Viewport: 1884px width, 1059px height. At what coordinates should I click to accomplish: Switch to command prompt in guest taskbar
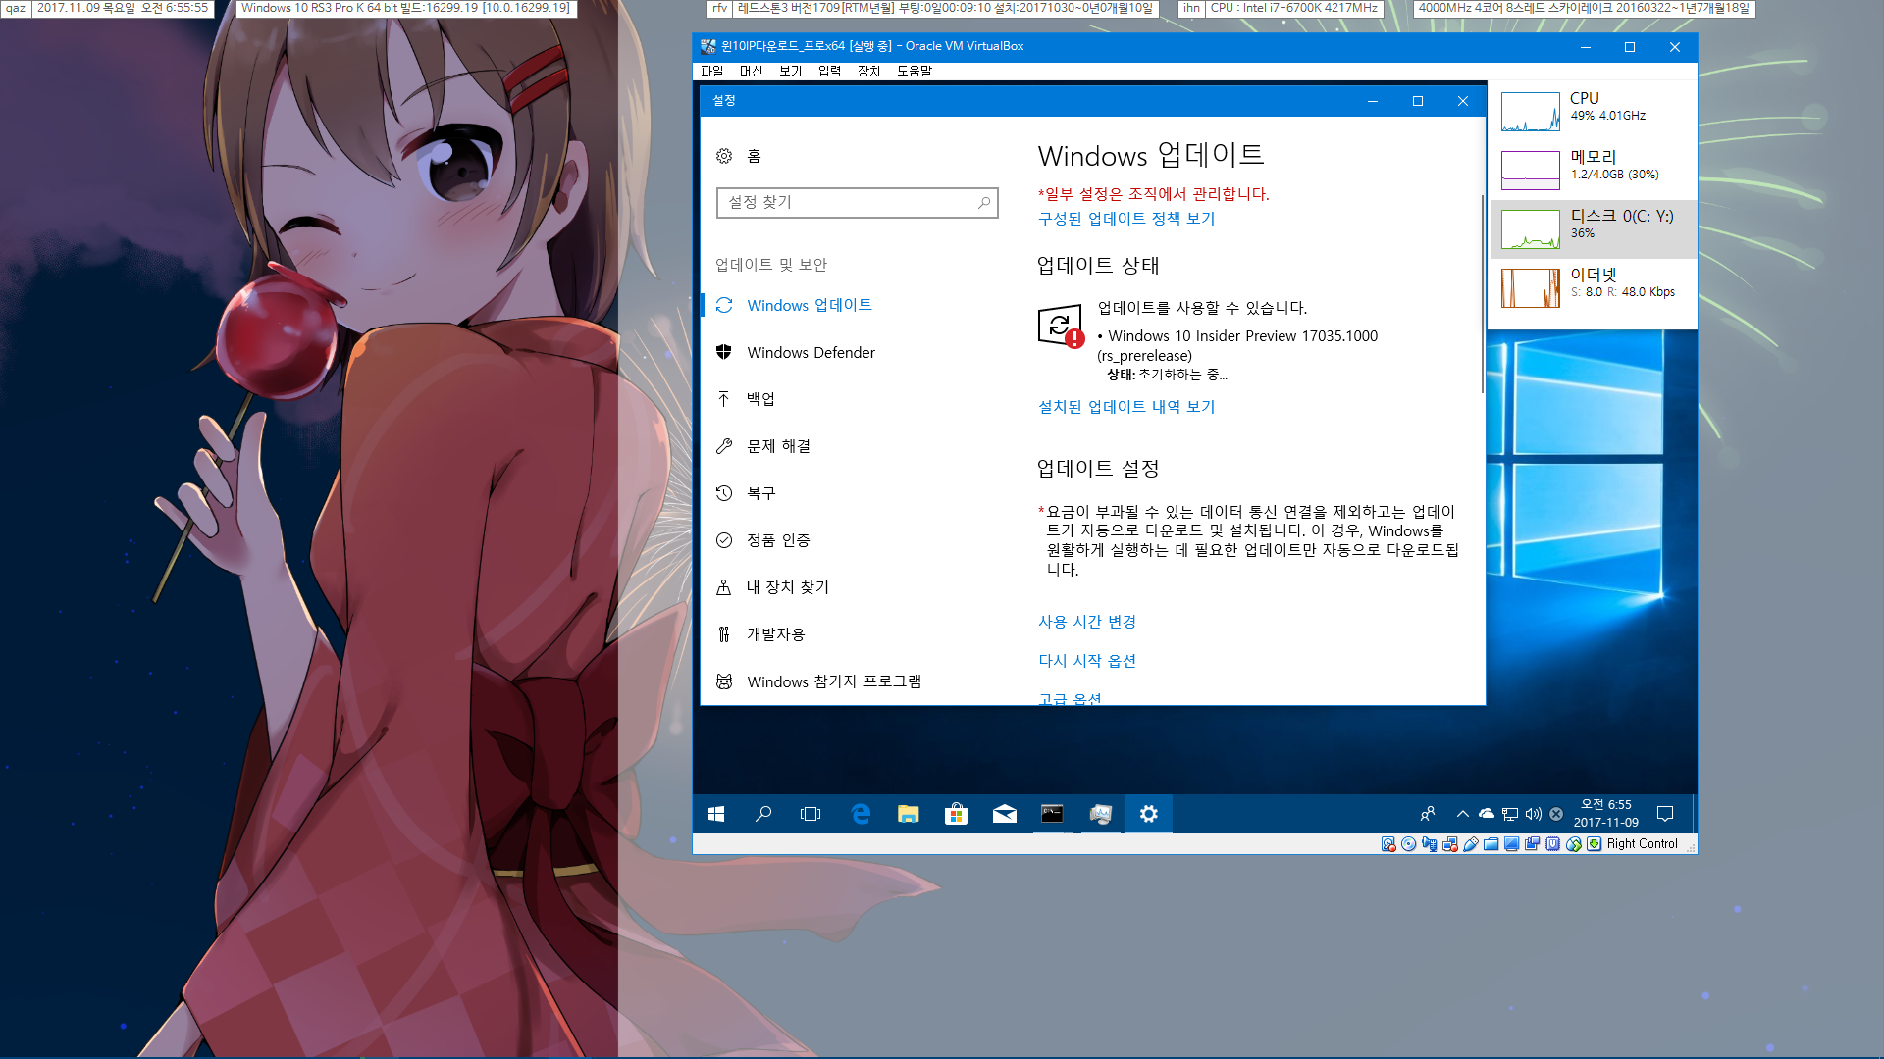1052,814
